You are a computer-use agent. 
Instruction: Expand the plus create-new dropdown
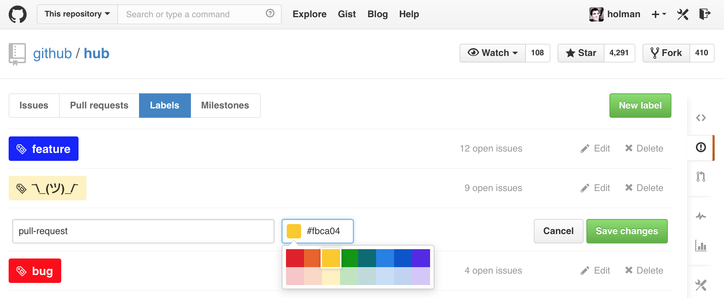pos(659,14)
